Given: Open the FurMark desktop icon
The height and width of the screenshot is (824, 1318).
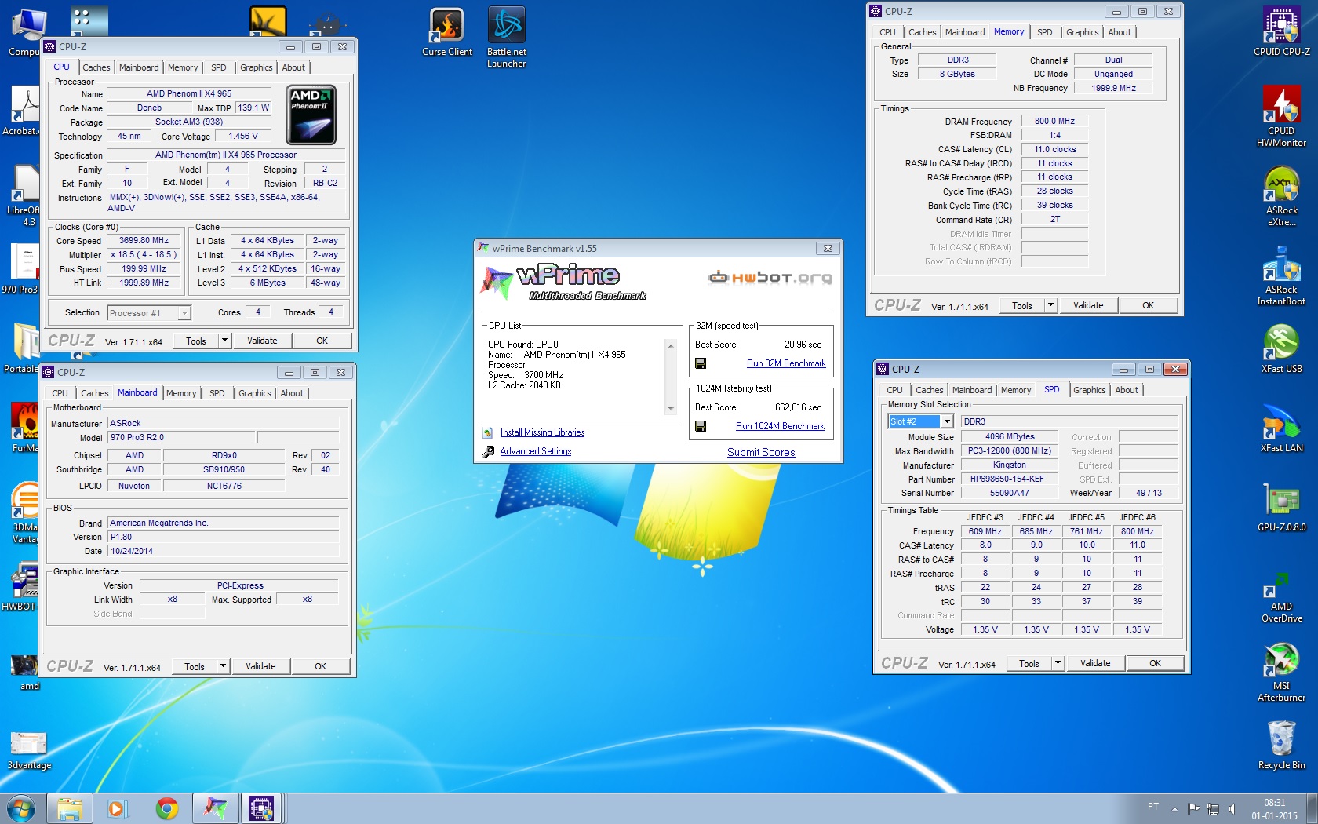Looking at the screenshot, I should click(x=27, y=428).
